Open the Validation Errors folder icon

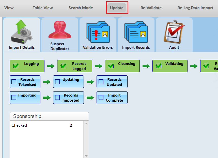98,32
